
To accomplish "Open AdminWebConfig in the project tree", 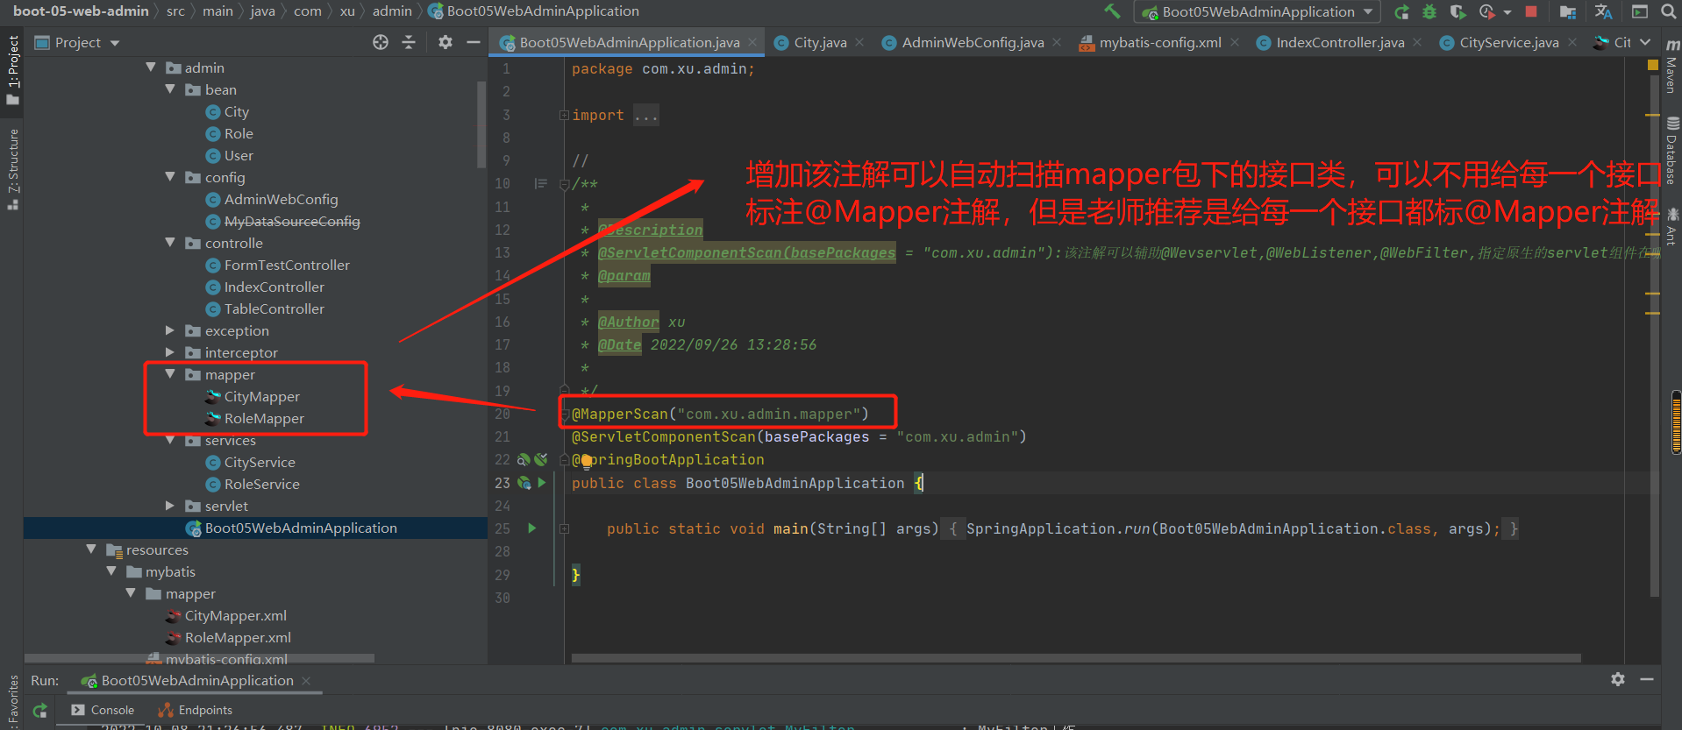I will point(281,199).
